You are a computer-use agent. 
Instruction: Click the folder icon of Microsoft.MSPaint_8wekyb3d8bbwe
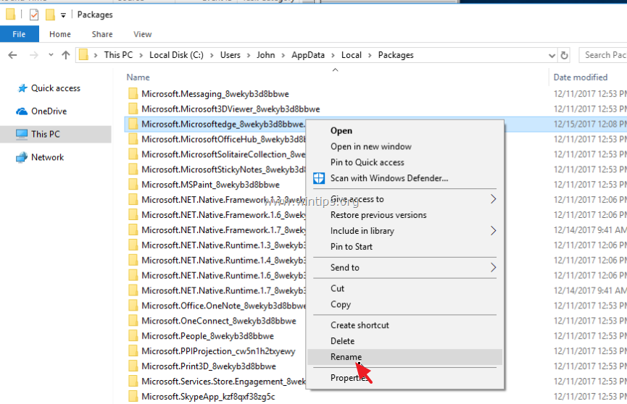(x=133, y=185)
